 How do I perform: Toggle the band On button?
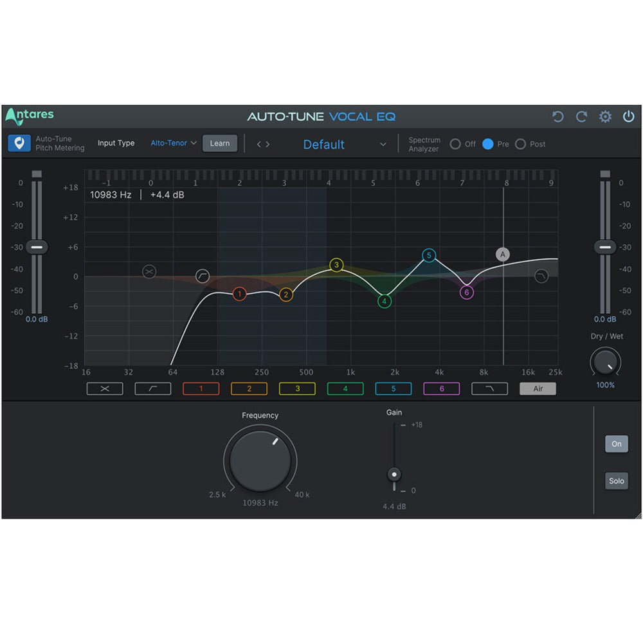point(616,444)
